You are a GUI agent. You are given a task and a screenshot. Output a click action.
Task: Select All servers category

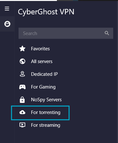[42, 61]
